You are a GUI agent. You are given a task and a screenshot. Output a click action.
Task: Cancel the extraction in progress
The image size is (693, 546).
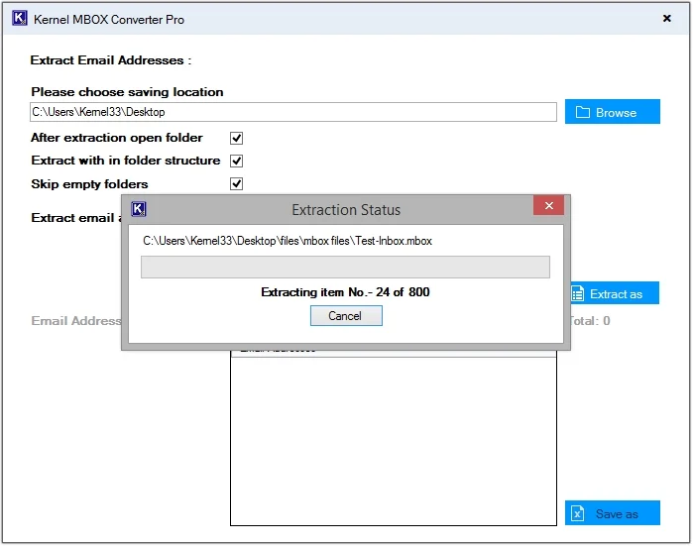(346, 316)
